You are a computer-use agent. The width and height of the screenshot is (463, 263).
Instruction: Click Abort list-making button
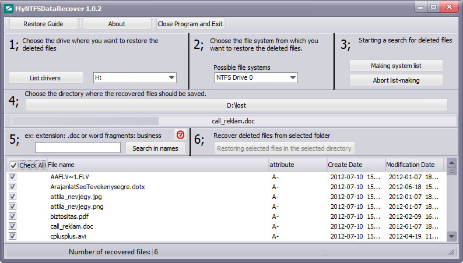(396, 80)
